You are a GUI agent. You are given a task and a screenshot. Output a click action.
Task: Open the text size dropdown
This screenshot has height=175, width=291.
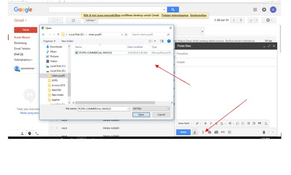tap(198, 124)
